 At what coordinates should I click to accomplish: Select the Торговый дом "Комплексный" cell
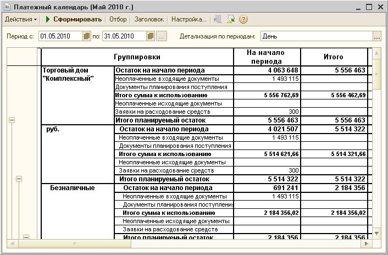pyautogui.click(x=77, y=95)
